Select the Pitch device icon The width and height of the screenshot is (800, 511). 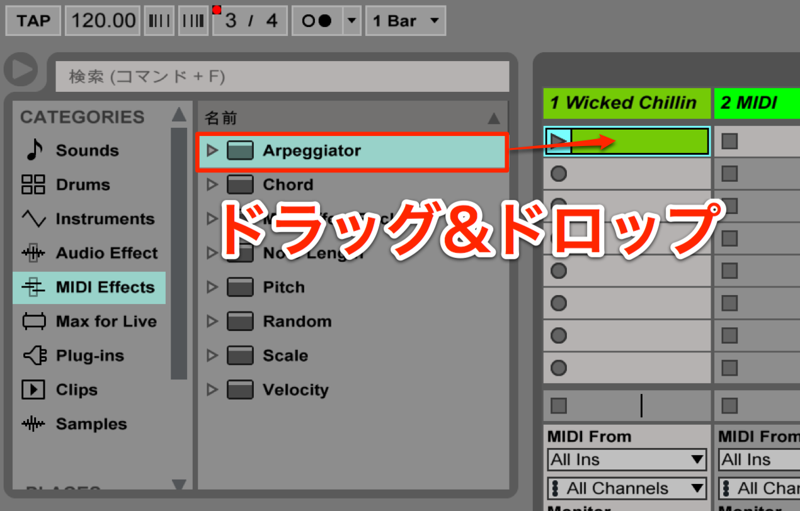click(240, 288)
